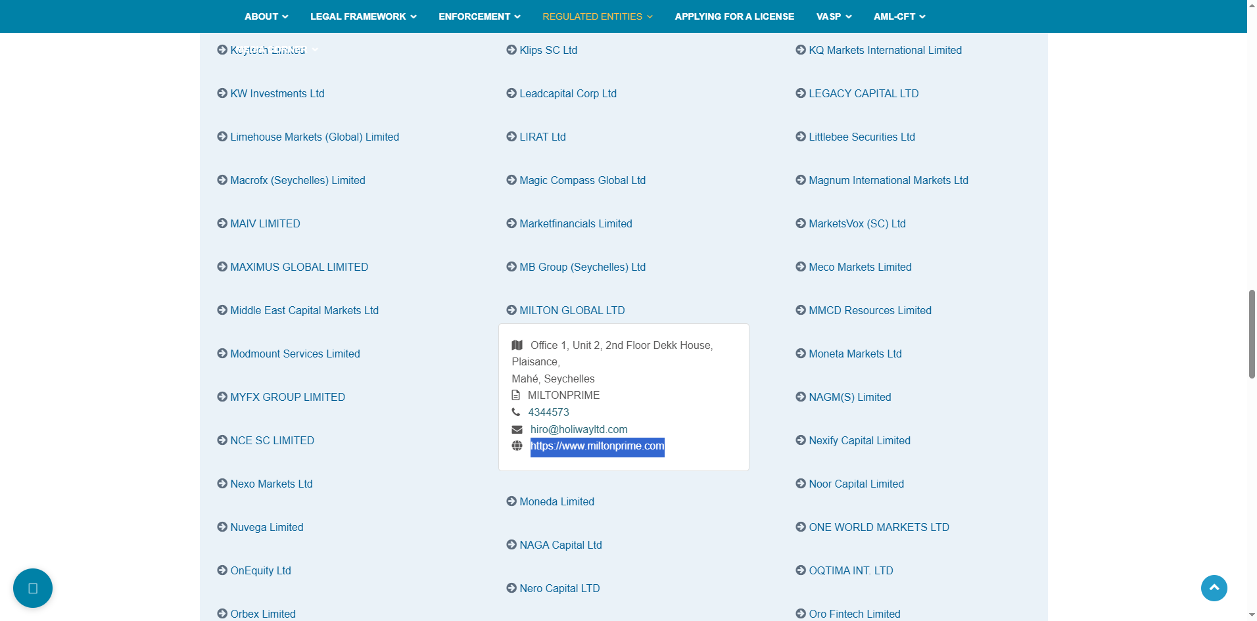Click the globe icon next to website URL
1257x621 pixels.
click(517, 446)
